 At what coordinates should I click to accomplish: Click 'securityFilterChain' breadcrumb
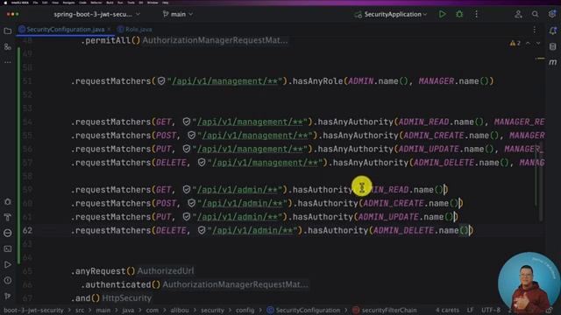pyautogui.click(x=385, y=310)
